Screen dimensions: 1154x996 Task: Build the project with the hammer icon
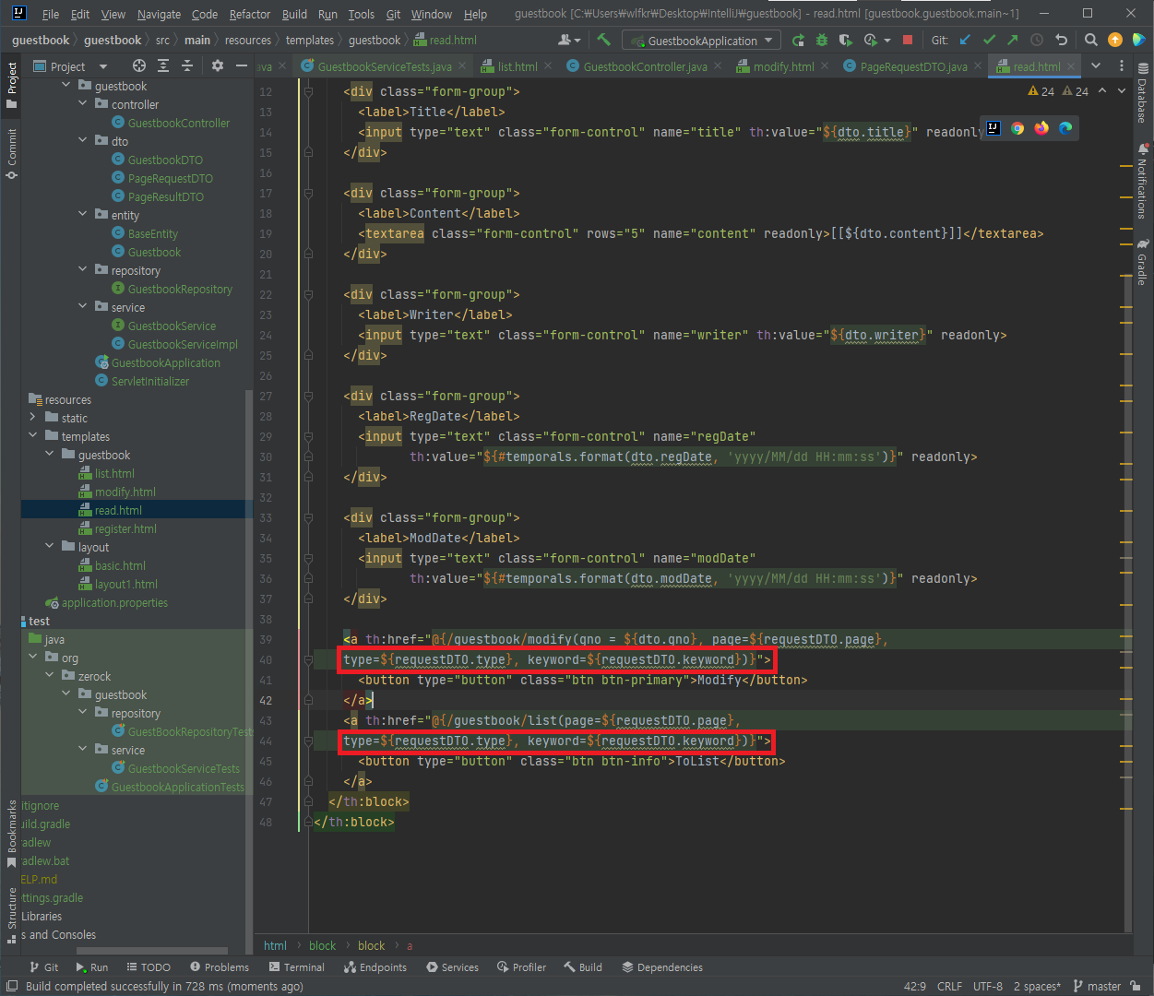pyautogui.click(x=604, y=40)
